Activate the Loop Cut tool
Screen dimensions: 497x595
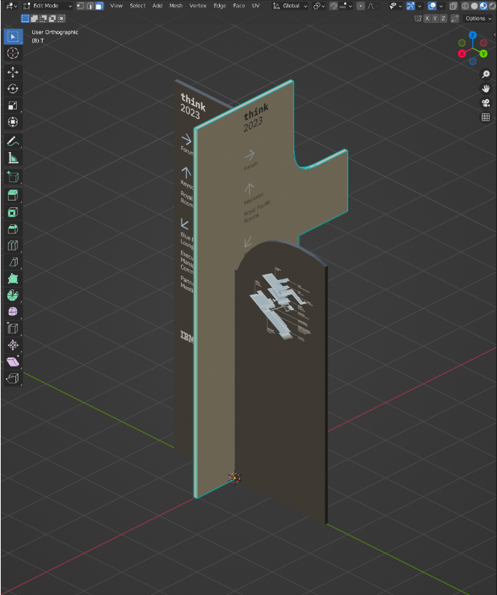(13, 245)
